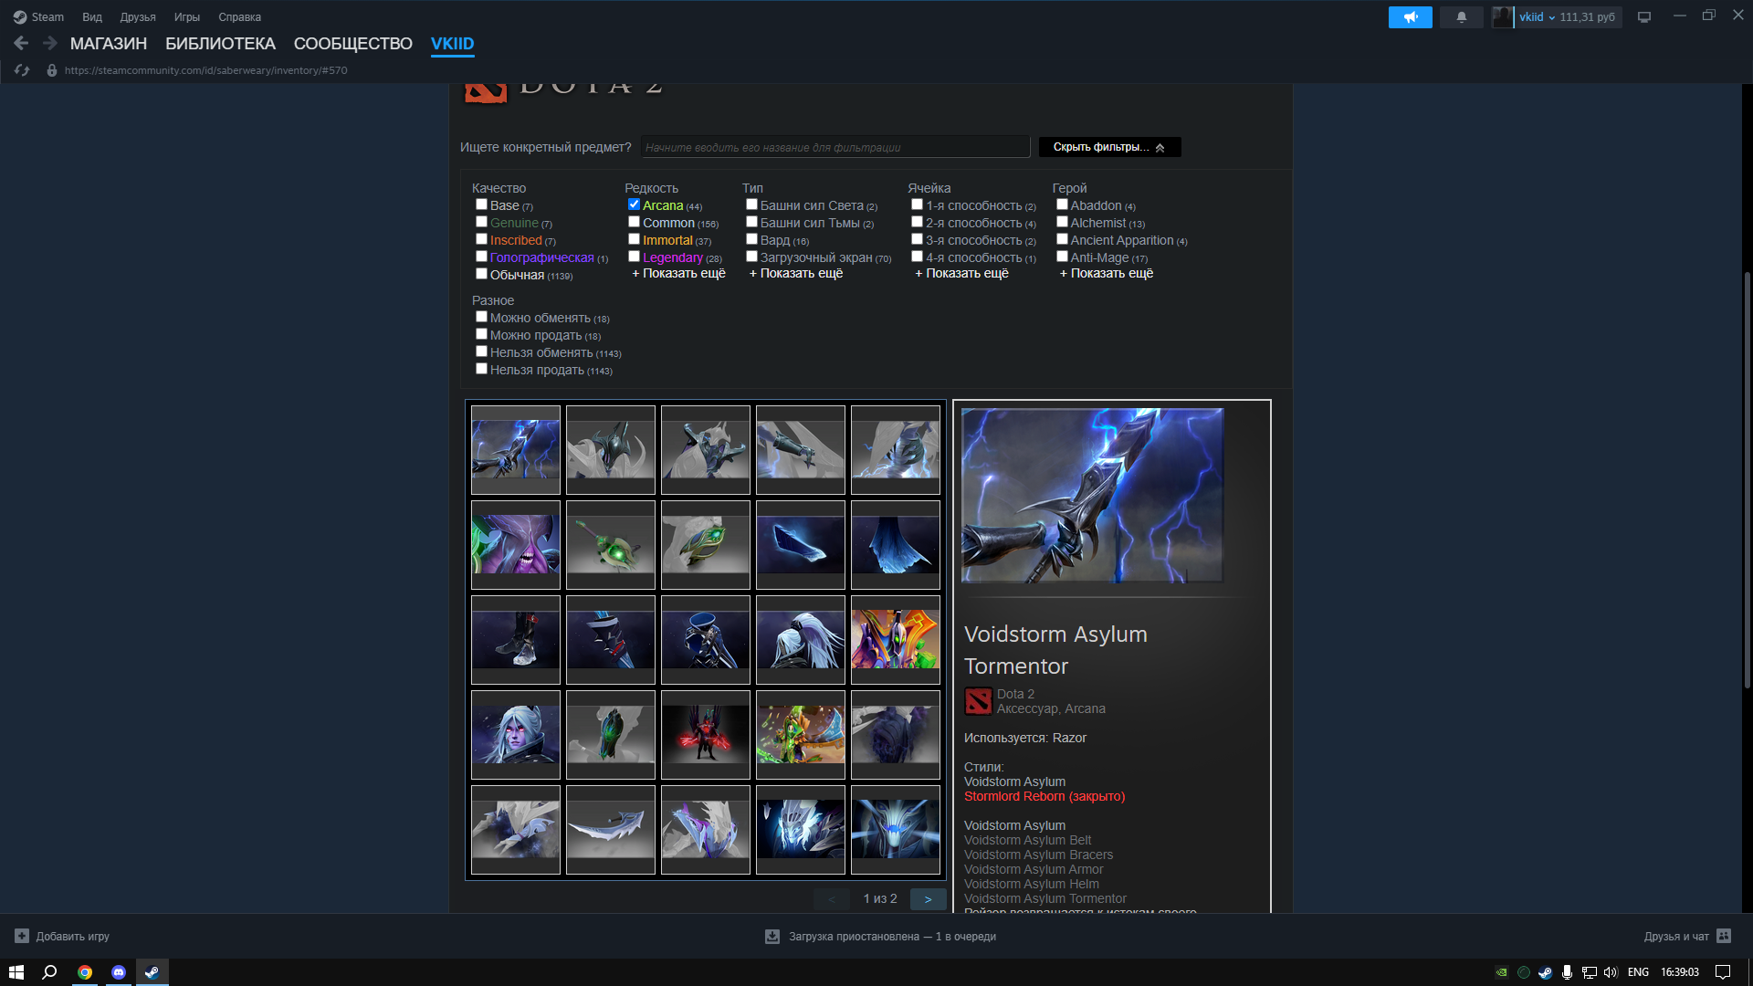Select the first lightning weapon inventory item
Image resolution: width=1753 pixels, height=986 pixels.
(516, 450)
